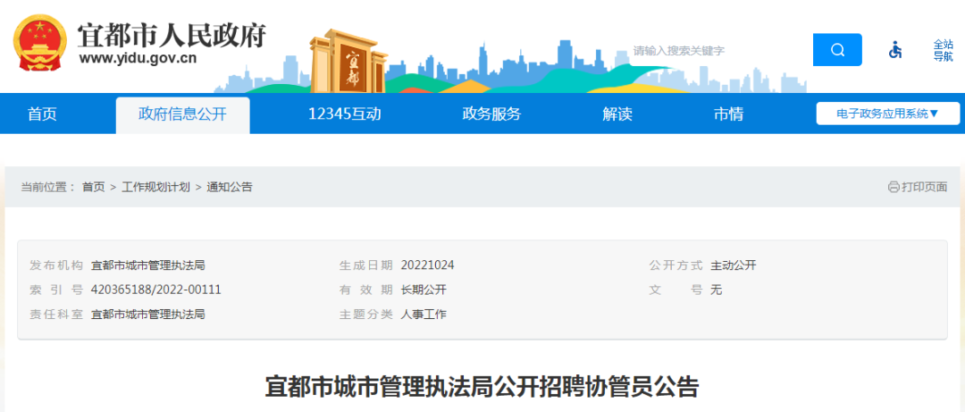This screenshot has height=412, width=965.
Task: Select the 政府信息公开 tab
Action: pyautogui.click(x=182, y=114)
